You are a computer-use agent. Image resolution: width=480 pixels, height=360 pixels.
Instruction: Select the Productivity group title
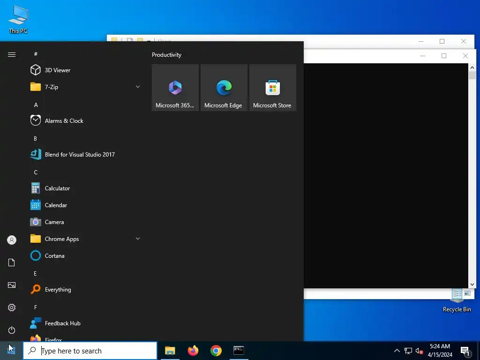click(166, 55)
